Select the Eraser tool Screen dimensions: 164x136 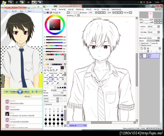[x=51, y=79]
